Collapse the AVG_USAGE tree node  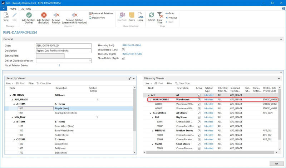(x=11, y=100)
